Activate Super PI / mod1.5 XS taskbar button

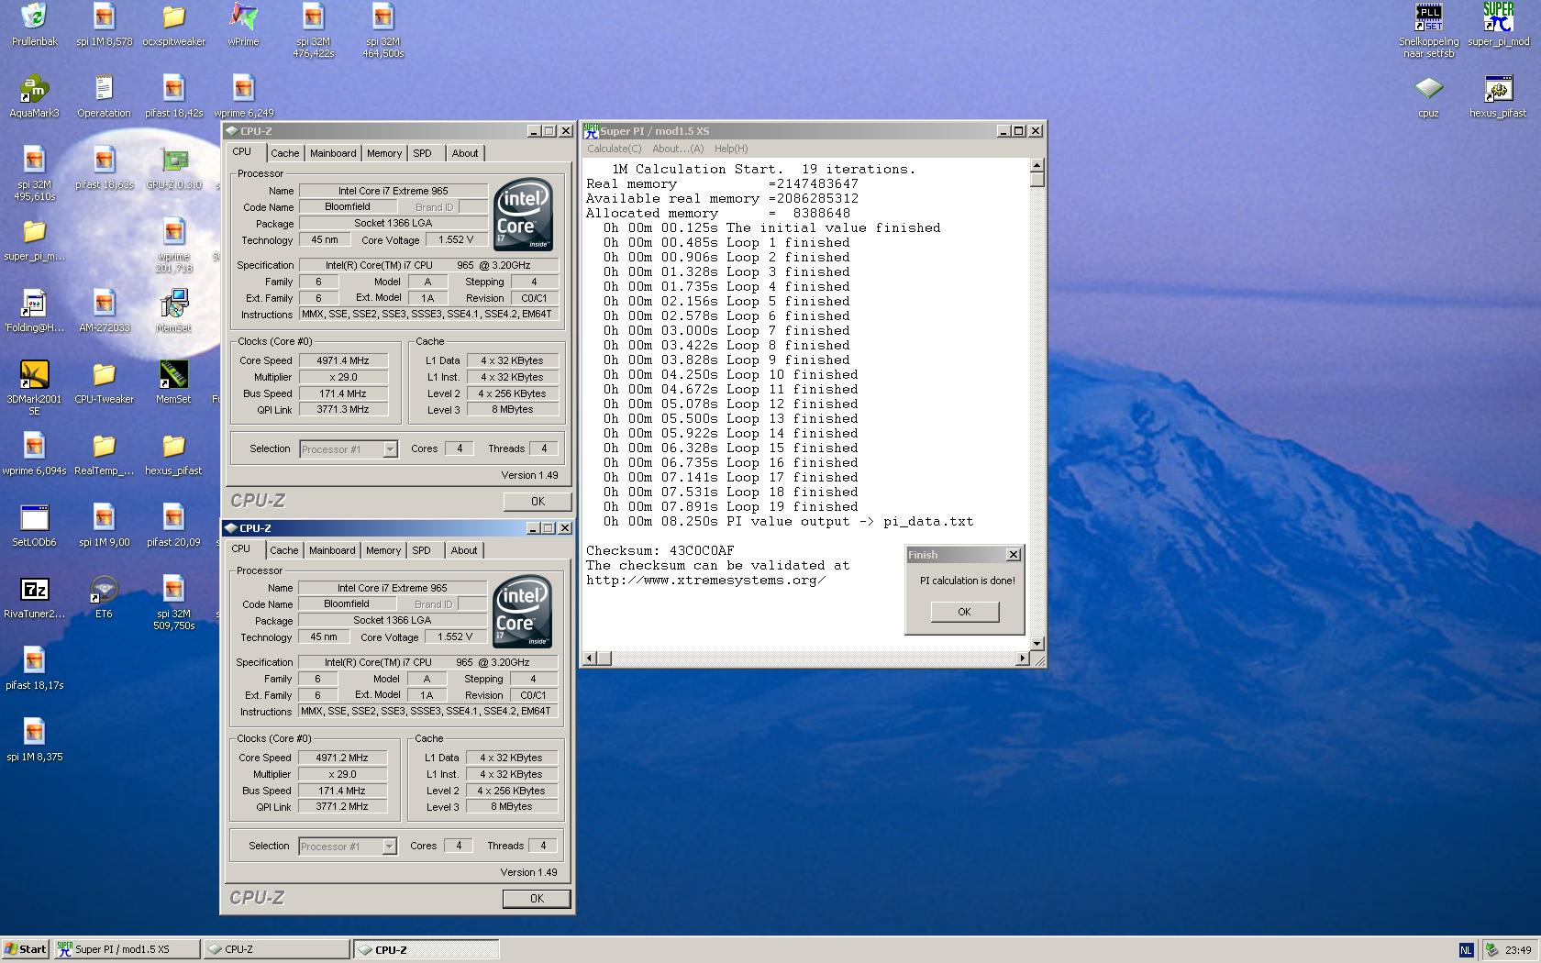(x=127, y=949)
